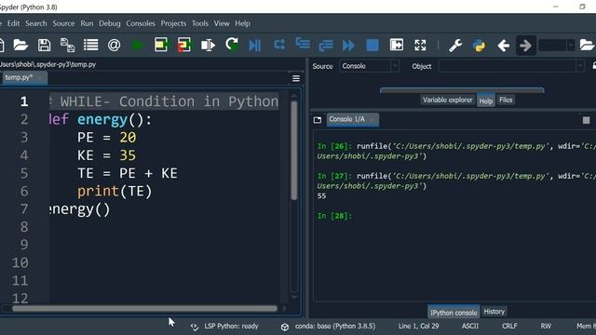Open the file list outline icon
The image size is (596, 335).
91,46
